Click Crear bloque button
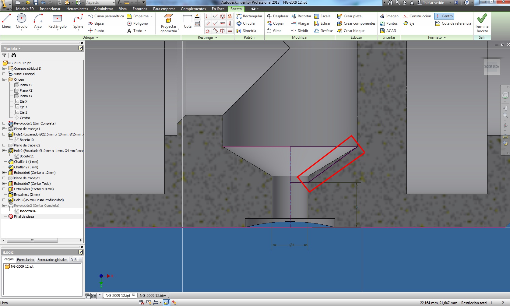 351,31
